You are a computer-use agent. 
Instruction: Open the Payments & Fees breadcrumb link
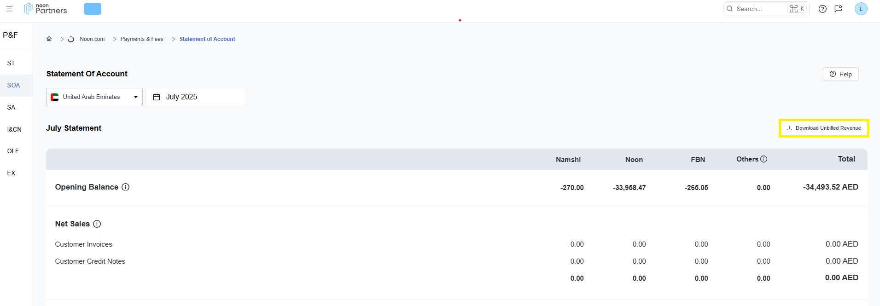tap(142, 39)
